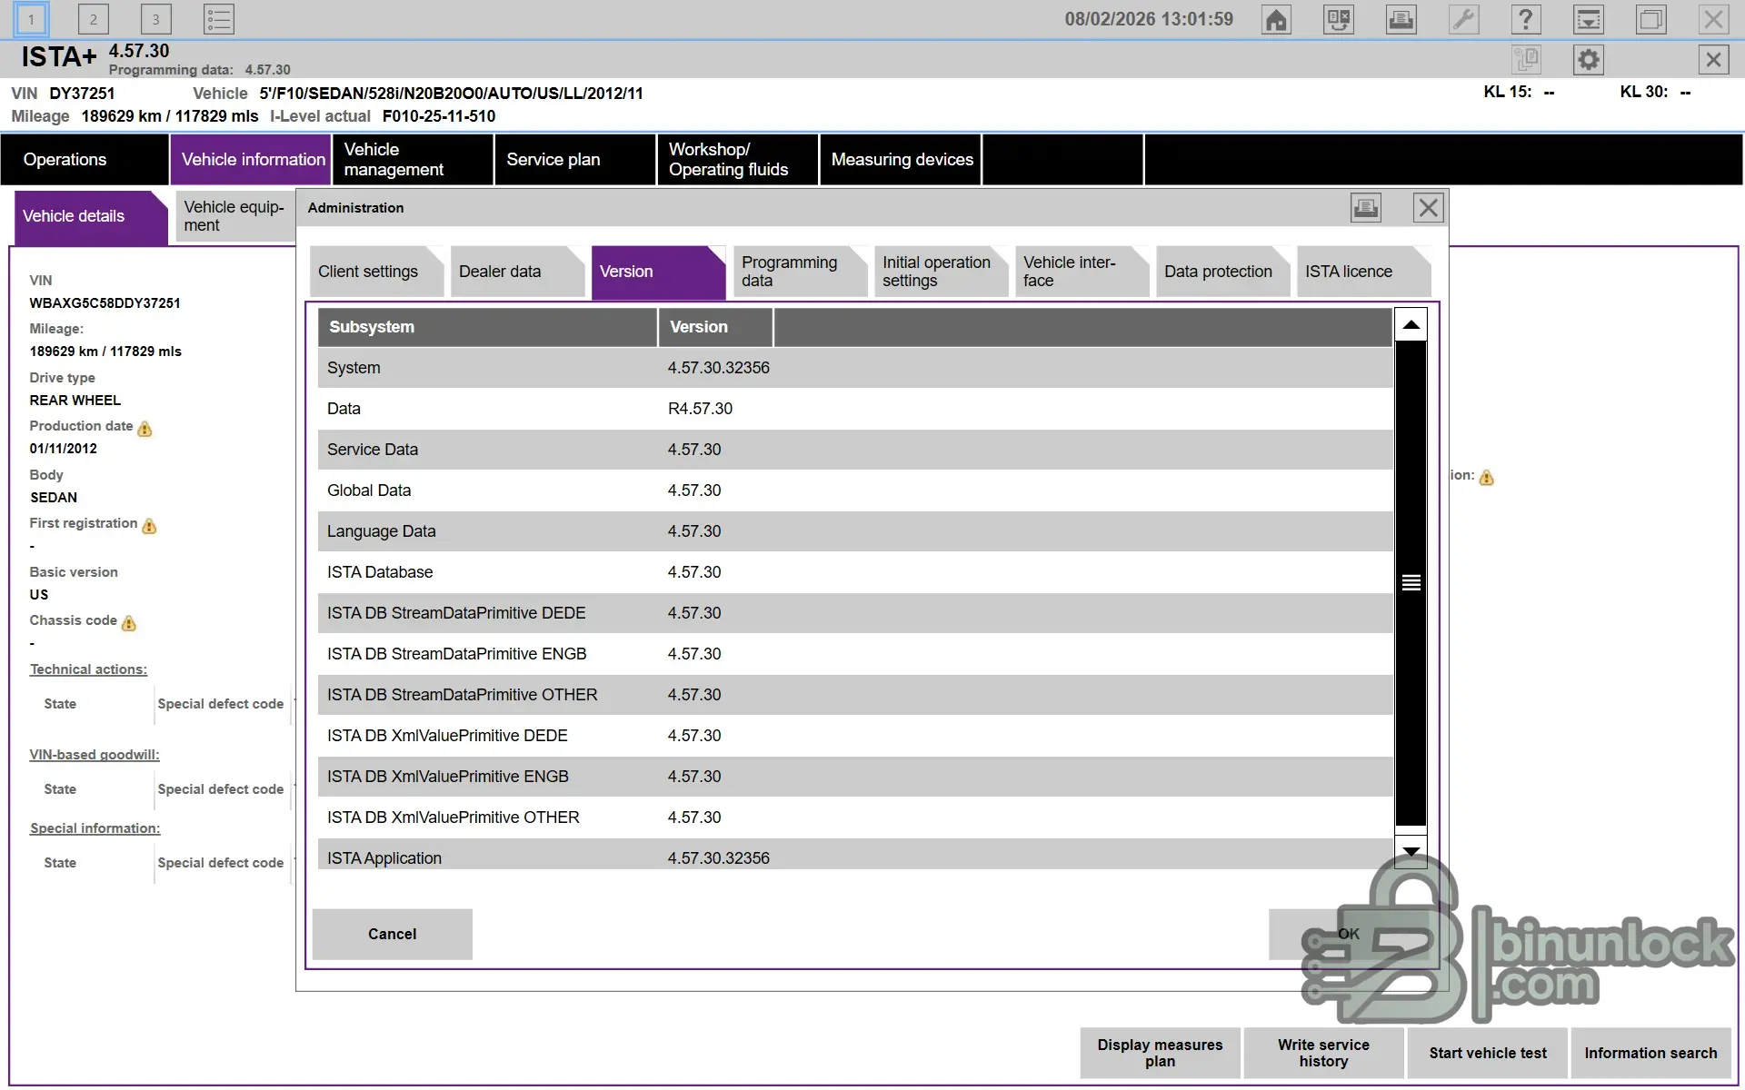This screenshot has width=1745, height=1090.
Task: Open the Vehicle equipment tab
Action: 233,216
